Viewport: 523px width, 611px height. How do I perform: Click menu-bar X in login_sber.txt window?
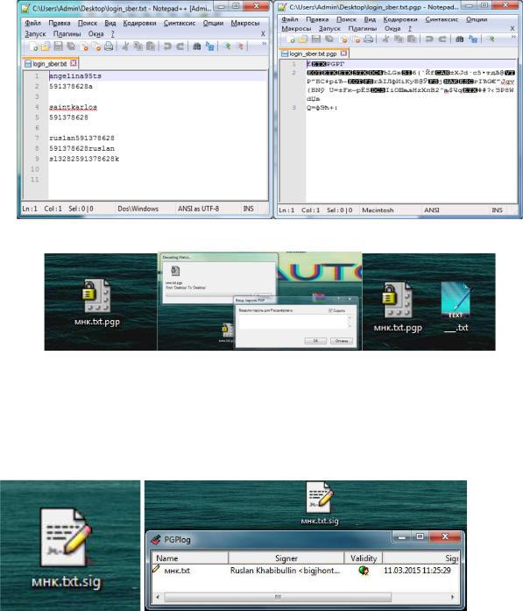click(263, 34)
